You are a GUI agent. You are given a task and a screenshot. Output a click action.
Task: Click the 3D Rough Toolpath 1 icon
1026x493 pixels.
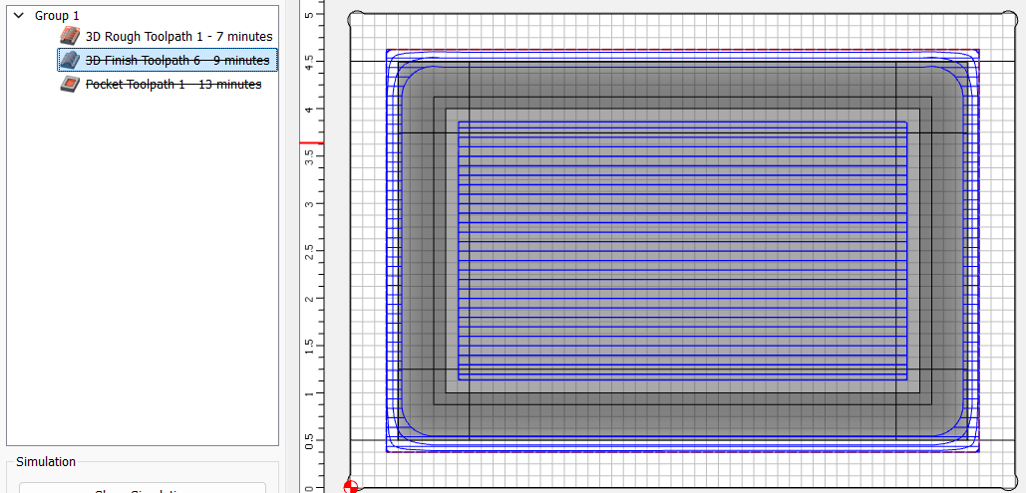coord(70,36)
